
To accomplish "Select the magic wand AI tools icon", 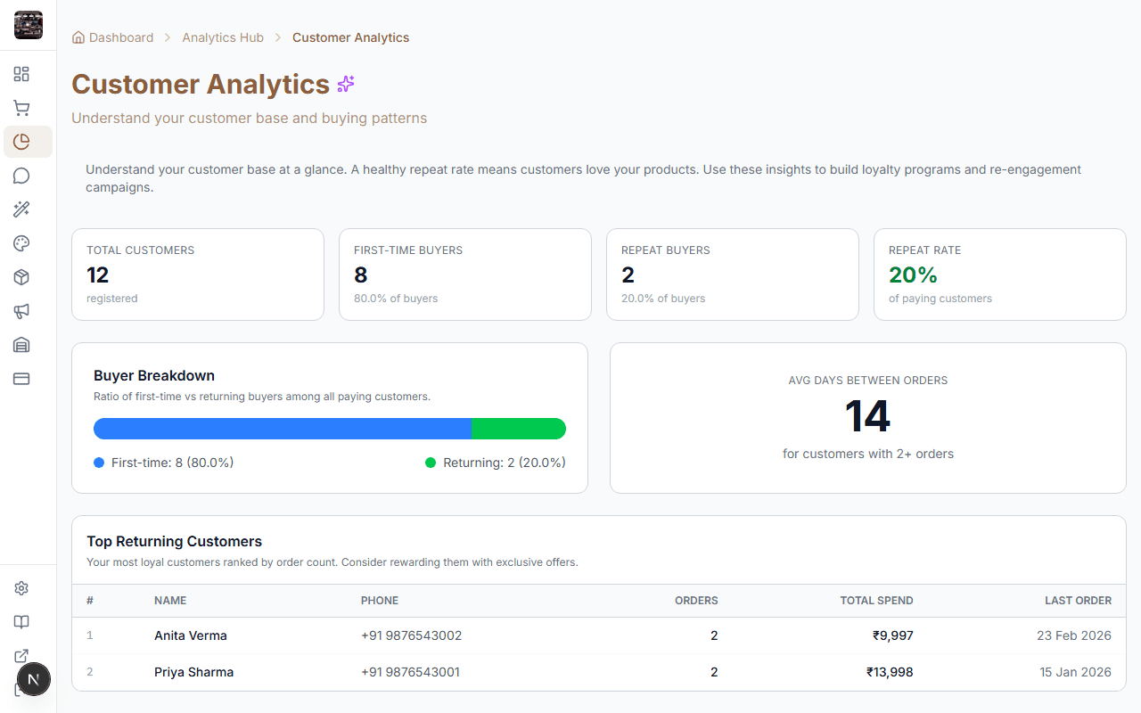I will (x=21, y=209).
